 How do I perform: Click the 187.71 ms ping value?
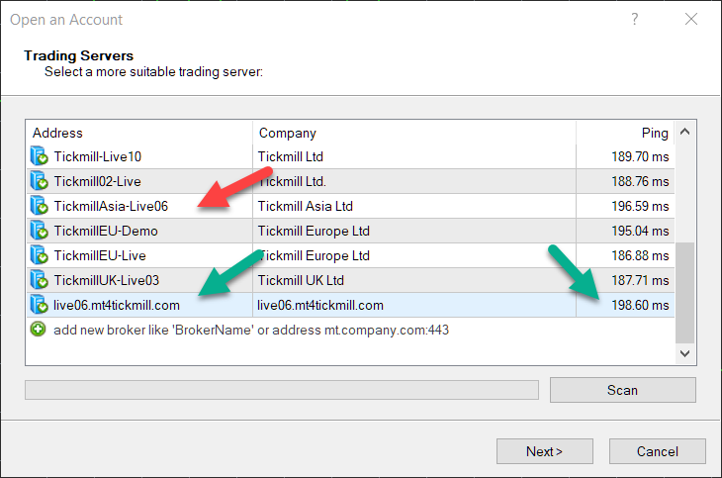click(x=640, y=280)
